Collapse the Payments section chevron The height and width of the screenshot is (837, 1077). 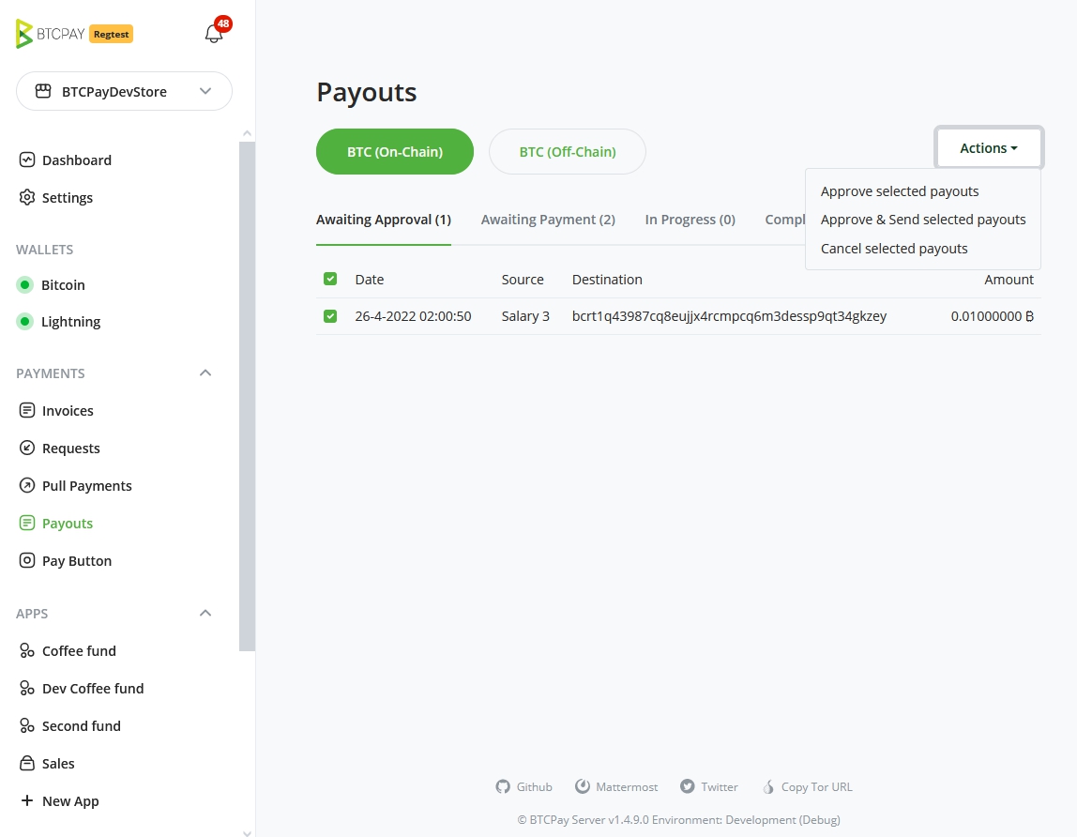click(205, 373)
